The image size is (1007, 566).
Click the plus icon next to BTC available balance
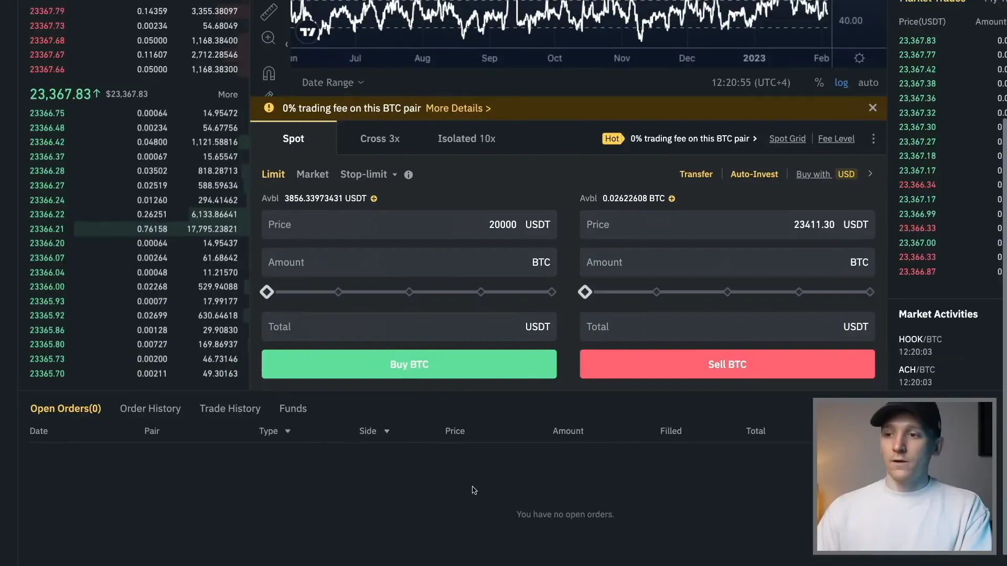672,199
